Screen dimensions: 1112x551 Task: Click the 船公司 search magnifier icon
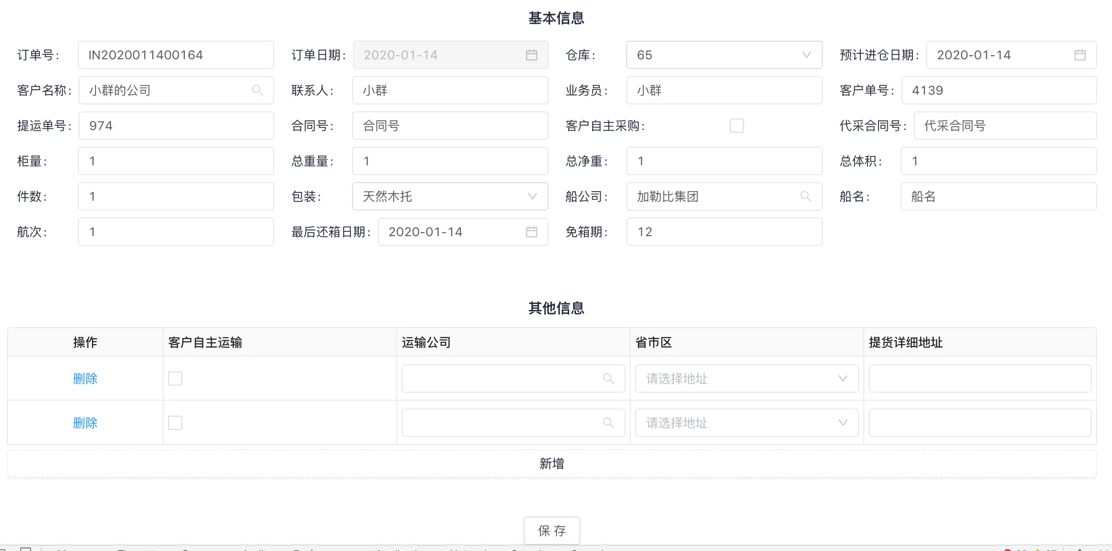[x=805, y=196]
